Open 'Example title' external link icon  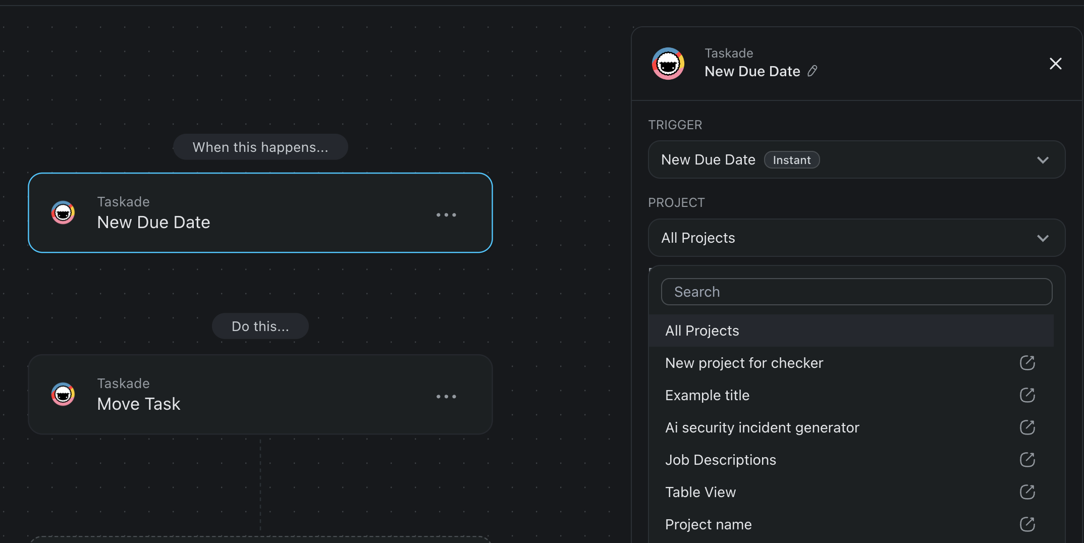(x=1027, y=395)
